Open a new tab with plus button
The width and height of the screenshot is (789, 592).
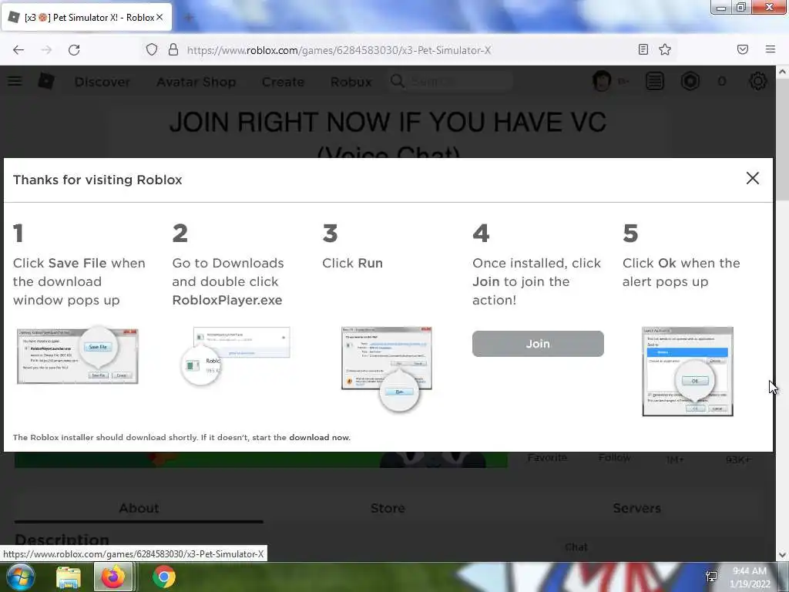tap(189, 18)
